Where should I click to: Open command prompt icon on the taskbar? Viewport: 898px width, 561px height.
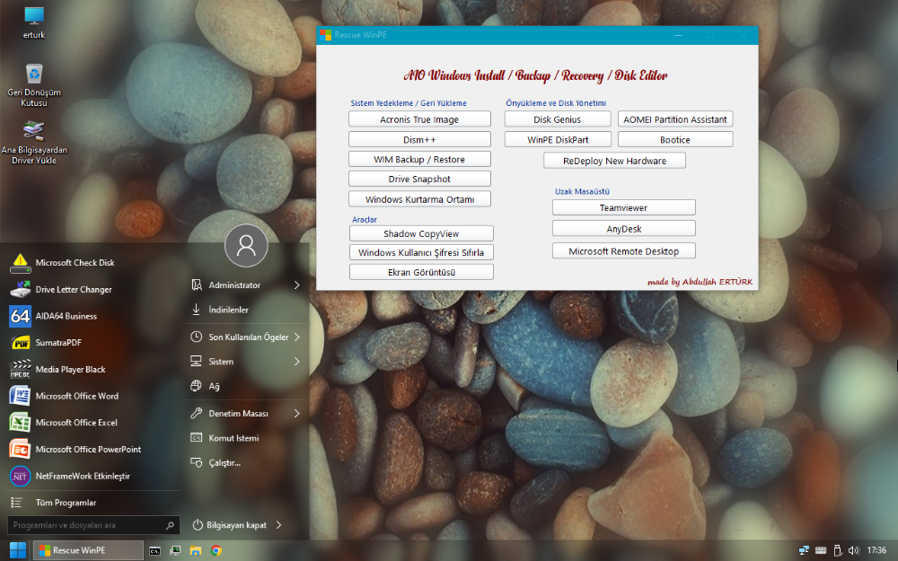pos(154,551)
